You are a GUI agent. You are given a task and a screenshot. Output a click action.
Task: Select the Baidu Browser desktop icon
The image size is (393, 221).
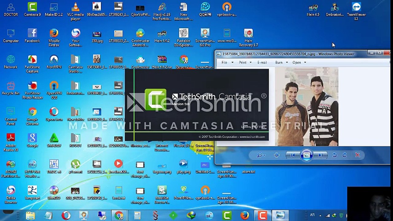(11, 195)
